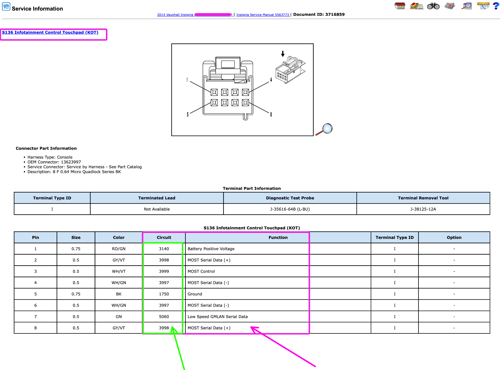
Task: Enlarge the connector diagram with the magnifier
Action: (x=324, y=129)
